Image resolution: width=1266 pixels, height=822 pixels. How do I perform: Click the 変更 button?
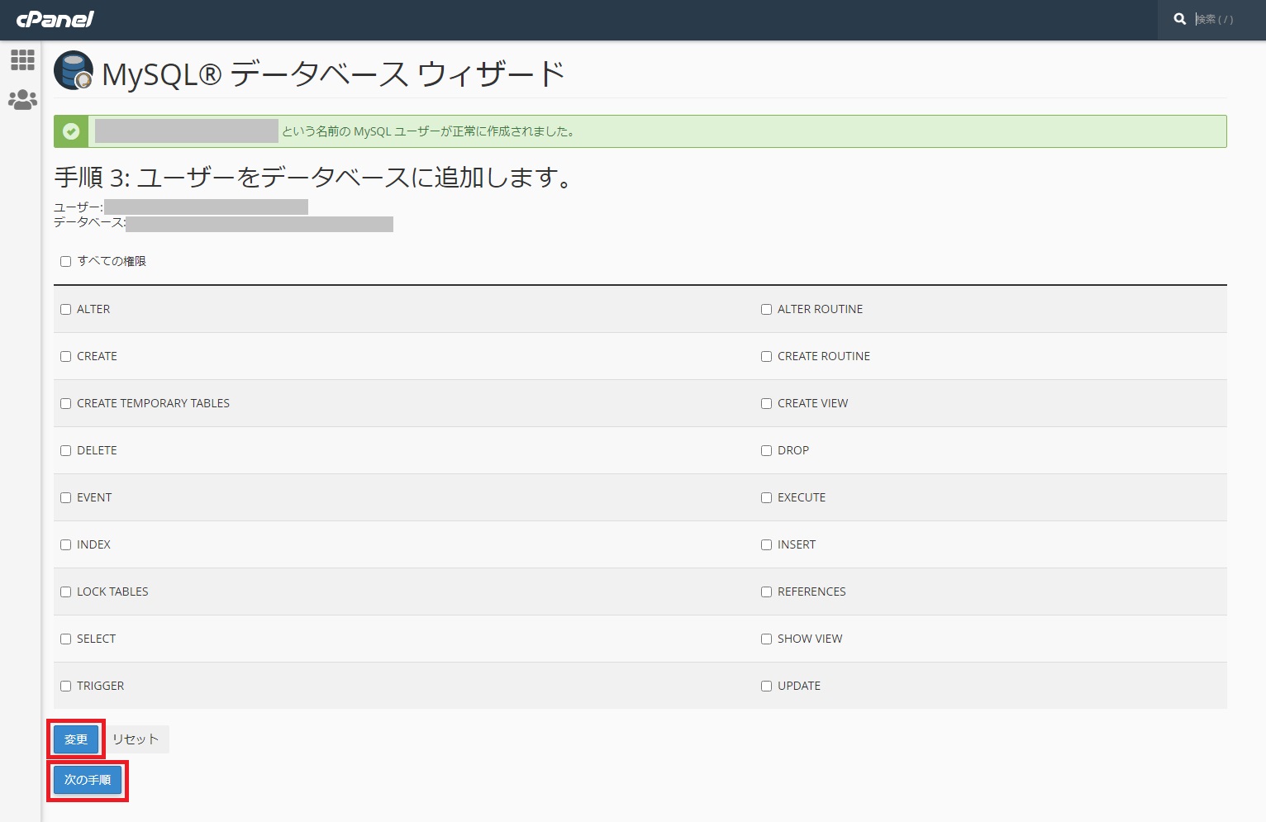click(76, 739)
